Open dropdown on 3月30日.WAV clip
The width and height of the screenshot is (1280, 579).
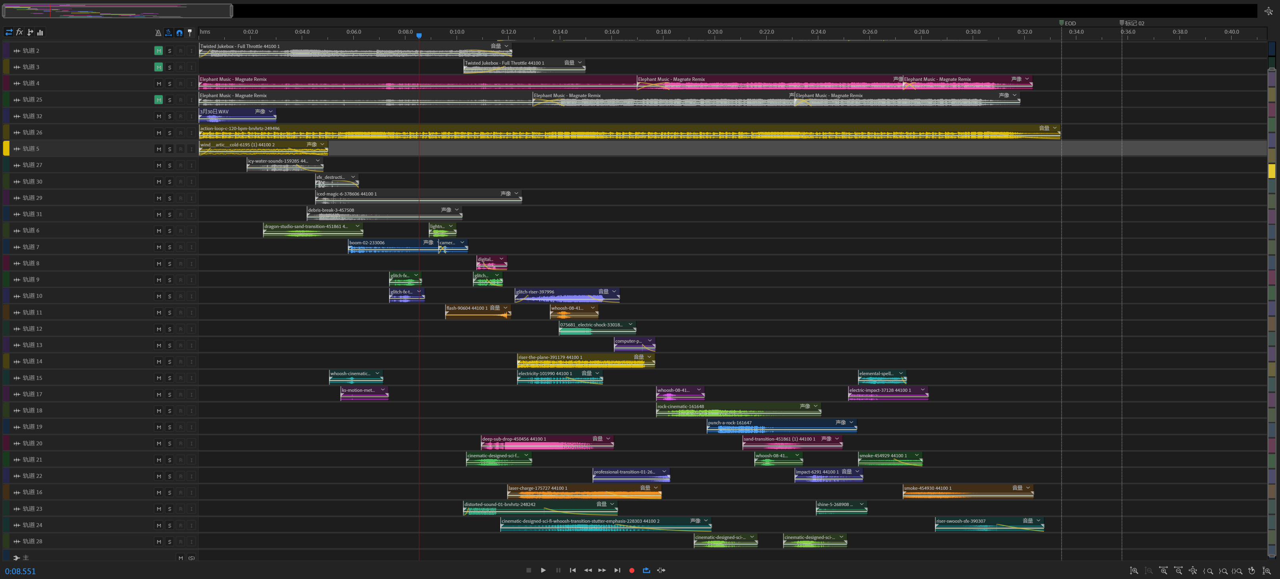(271, 111)
